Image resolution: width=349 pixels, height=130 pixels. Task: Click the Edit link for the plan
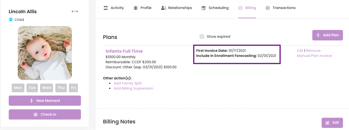pyautogui.click(x=300, y=51)
